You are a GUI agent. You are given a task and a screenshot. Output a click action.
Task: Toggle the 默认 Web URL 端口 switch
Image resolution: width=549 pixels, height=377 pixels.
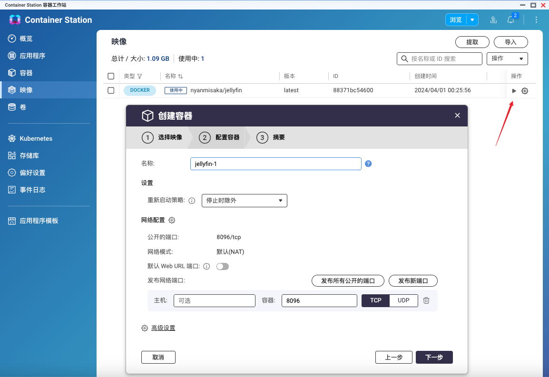pos(222,266)
